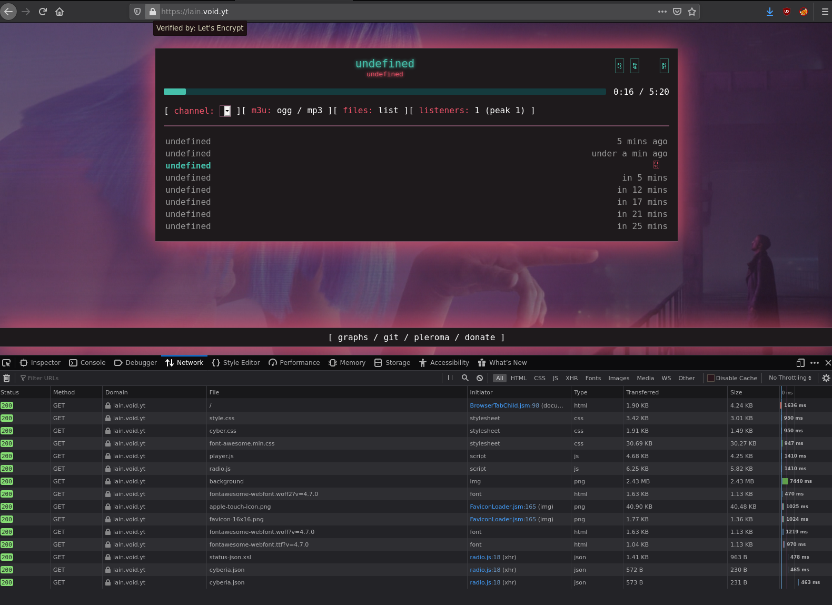Pause network recording
Viewport: 832px width, 605px height.
[450, 378]
